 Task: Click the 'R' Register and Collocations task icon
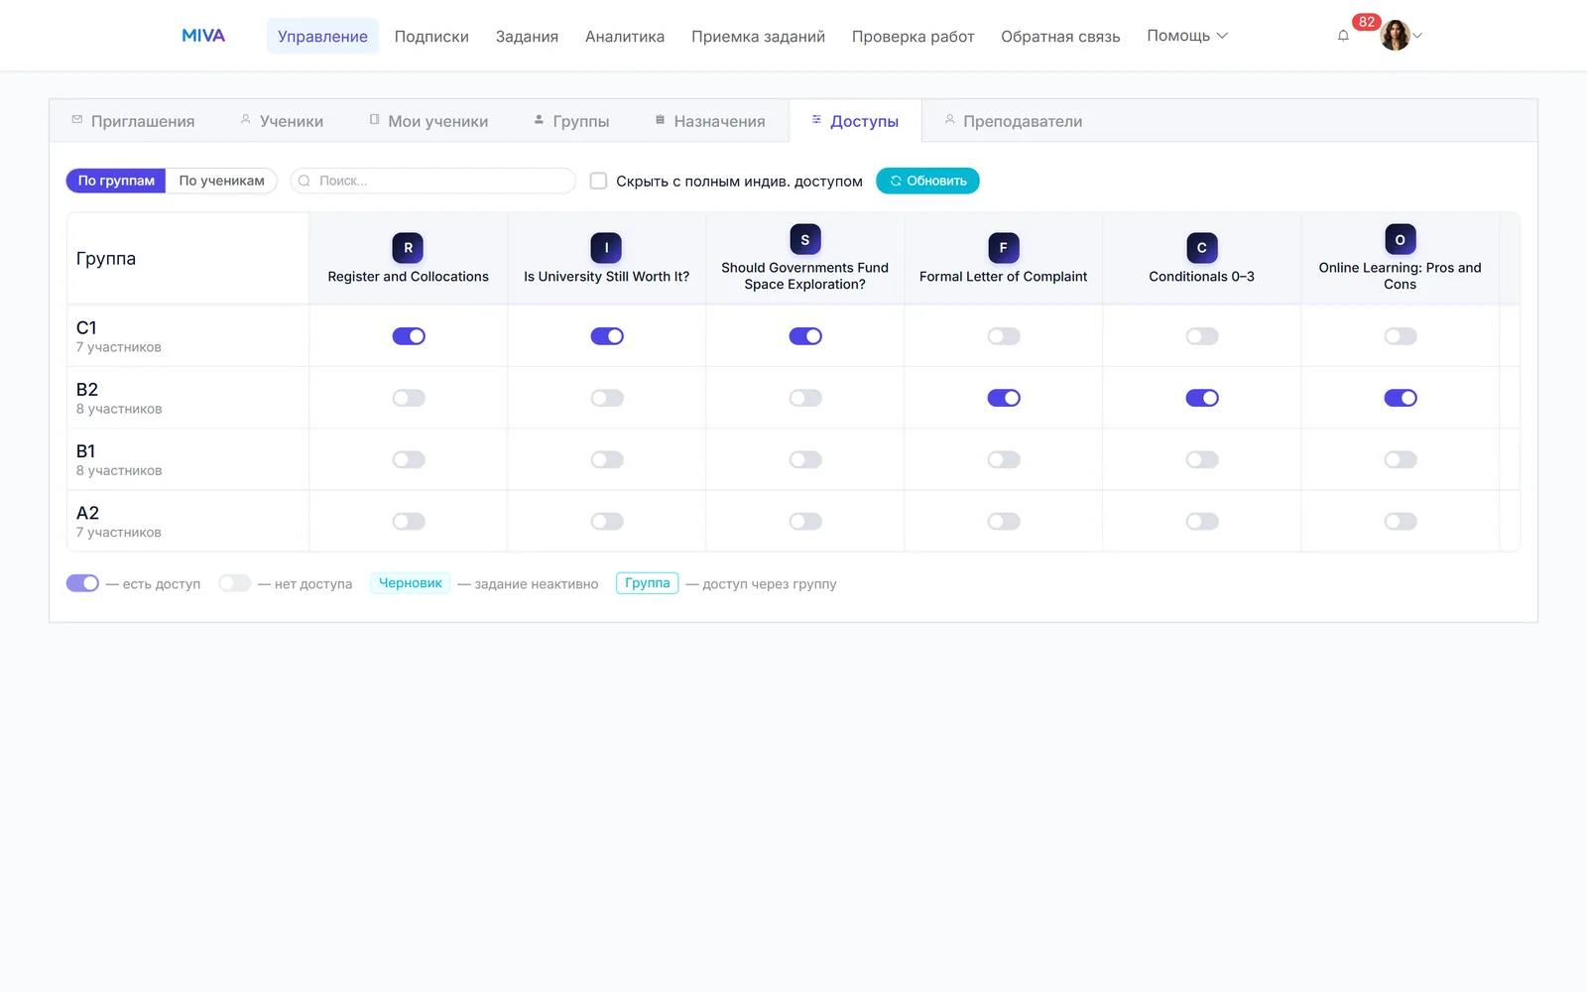tap(408, 248)
